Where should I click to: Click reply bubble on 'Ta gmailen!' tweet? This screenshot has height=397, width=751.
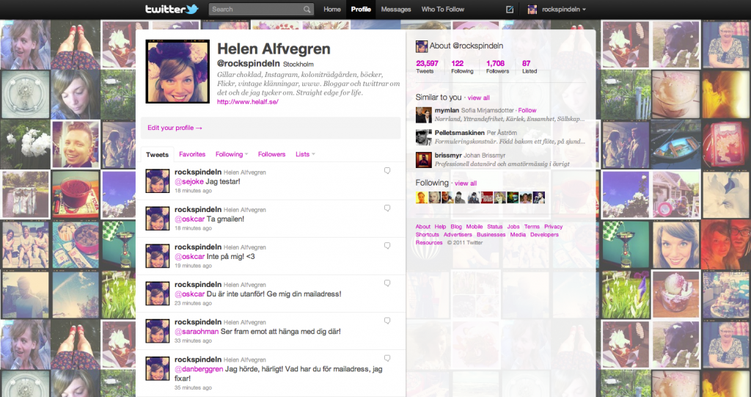tap(387, 208)
